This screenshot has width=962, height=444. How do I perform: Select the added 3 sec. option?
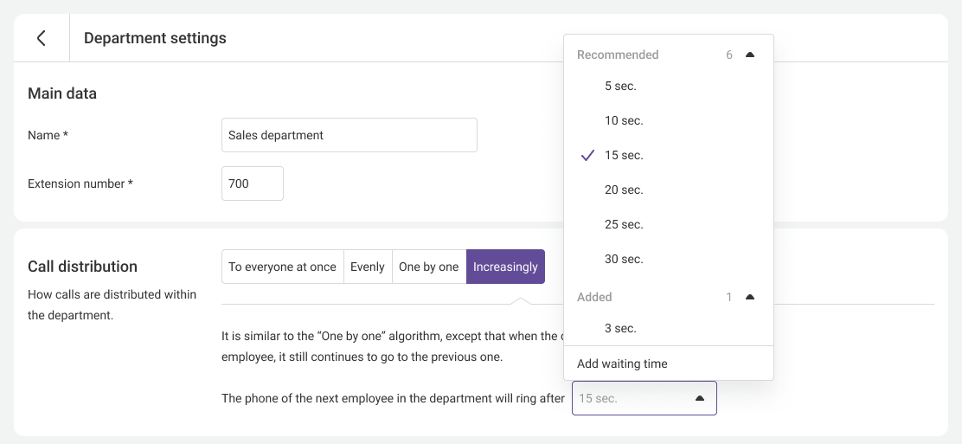(620, 328)
